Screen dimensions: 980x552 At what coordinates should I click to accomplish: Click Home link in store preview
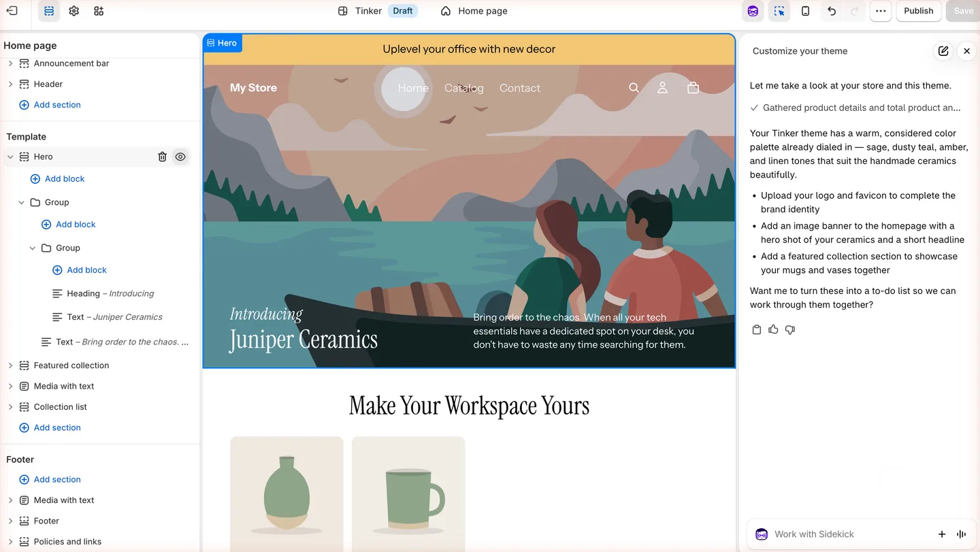tap(413, 88)
